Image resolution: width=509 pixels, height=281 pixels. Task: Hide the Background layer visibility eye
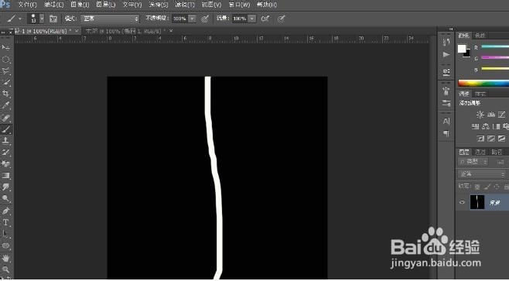point(462,202)
